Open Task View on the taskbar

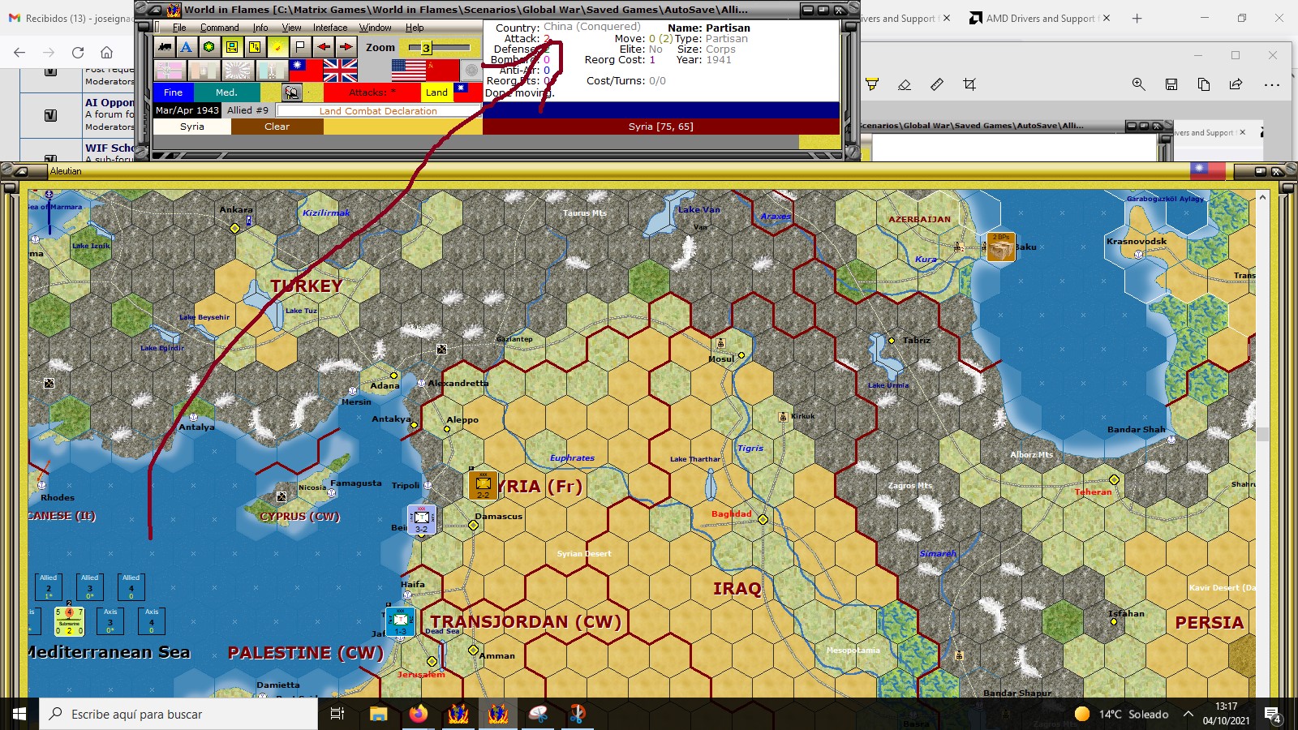point(337,714)
